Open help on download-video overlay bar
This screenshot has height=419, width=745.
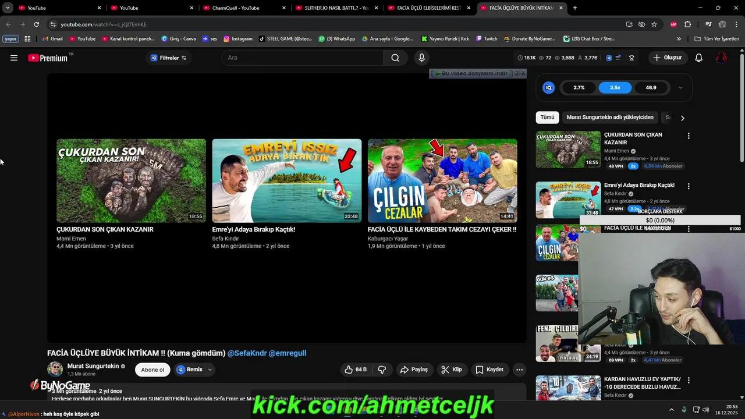[516, 73]
